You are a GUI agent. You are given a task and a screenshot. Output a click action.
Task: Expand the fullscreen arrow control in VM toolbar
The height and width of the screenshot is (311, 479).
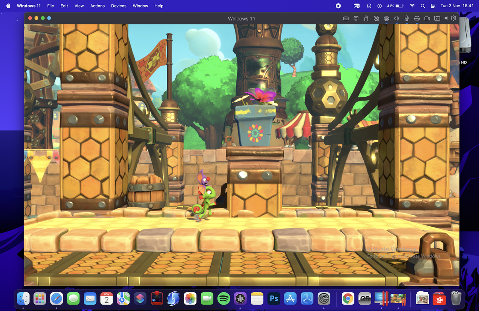point(446,18)
